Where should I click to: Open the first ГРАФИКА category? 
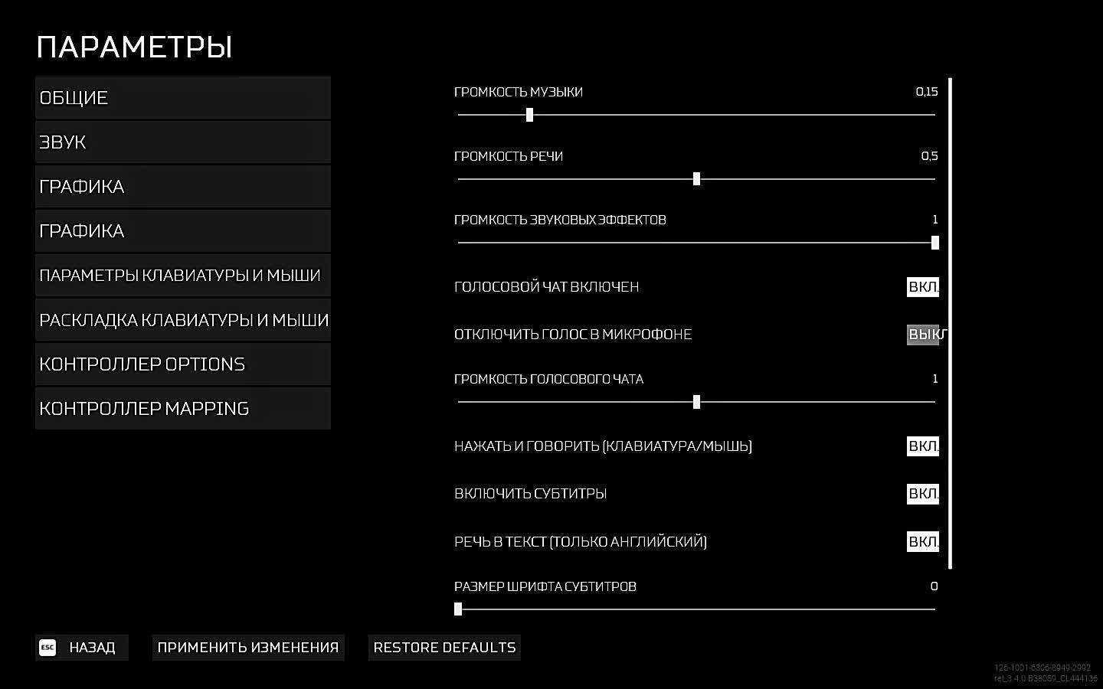[182, 187]
